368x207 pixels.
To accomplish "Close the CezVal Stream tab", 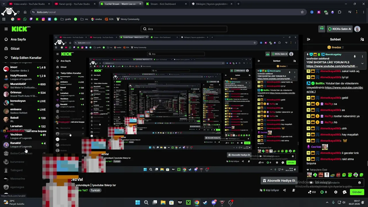I will (140, 4).
